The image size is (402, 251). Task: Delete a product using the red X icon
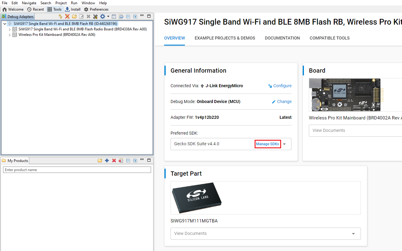(x=114, y=160)
